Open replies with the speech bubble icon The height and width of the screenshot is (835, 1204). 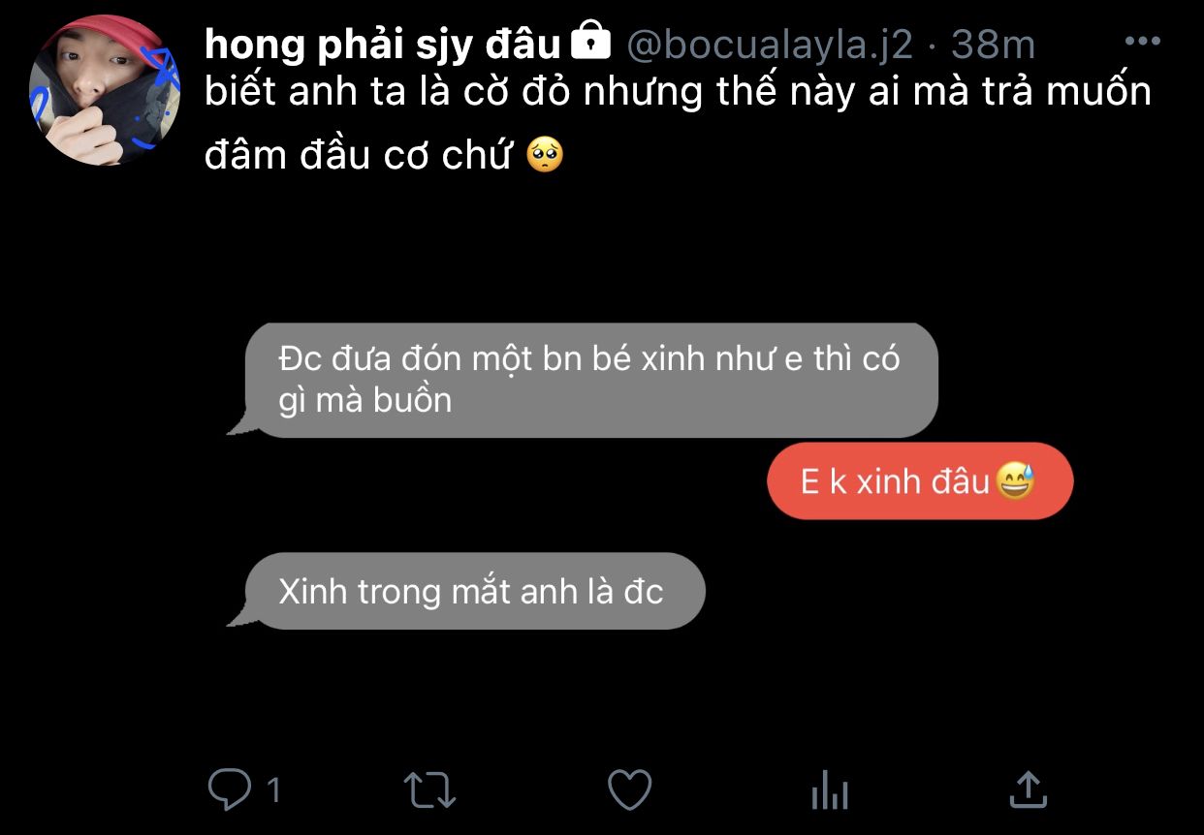(230, 790)
